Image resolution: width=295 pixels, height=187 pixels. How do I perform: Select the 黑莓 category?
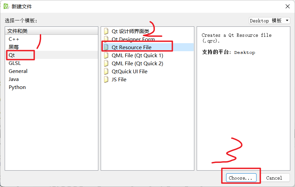[x=52, y=47]
